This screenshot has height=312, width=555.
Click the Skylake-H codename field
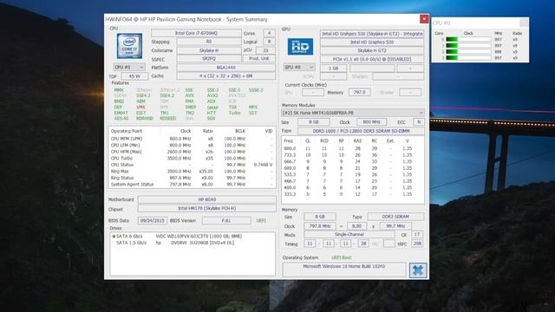209,50
